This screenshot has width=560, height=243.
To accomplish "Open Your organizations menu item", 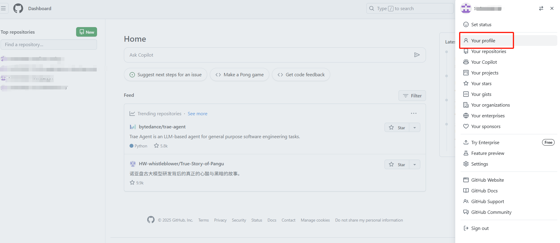I will pos(509,105).
